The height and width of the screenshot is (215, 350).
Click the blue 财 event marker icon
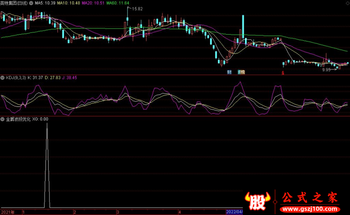pyautogui.click(x=229, y=72)
